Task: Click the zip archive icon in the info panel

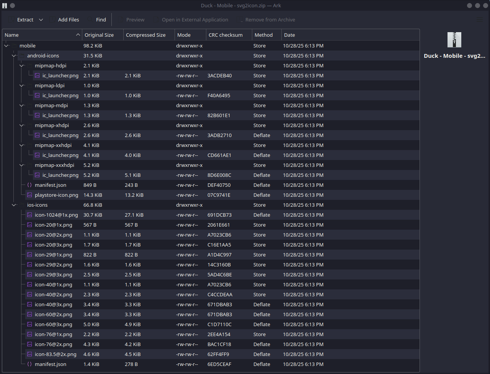Action: click(454, 40)
